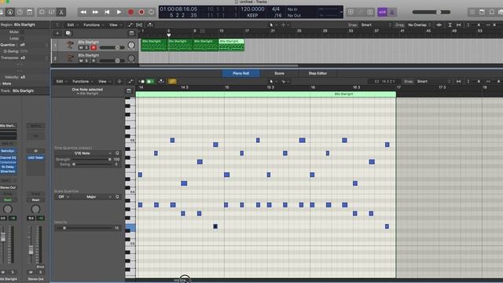Open Smart Controls from the control bar
The image size is (503, 283).
(42, 13)
